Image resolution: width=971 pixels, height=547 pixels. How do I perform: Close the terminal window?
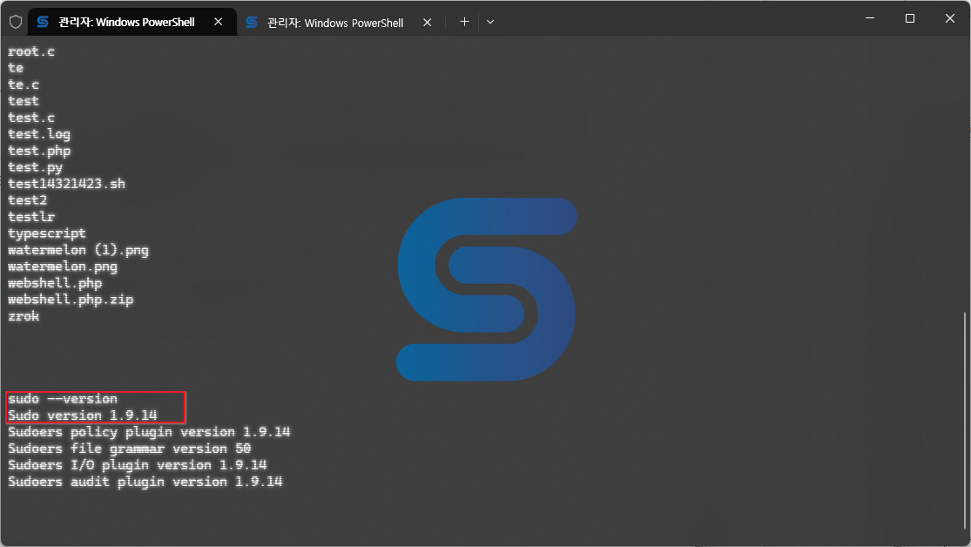click(x=949, y=18)
